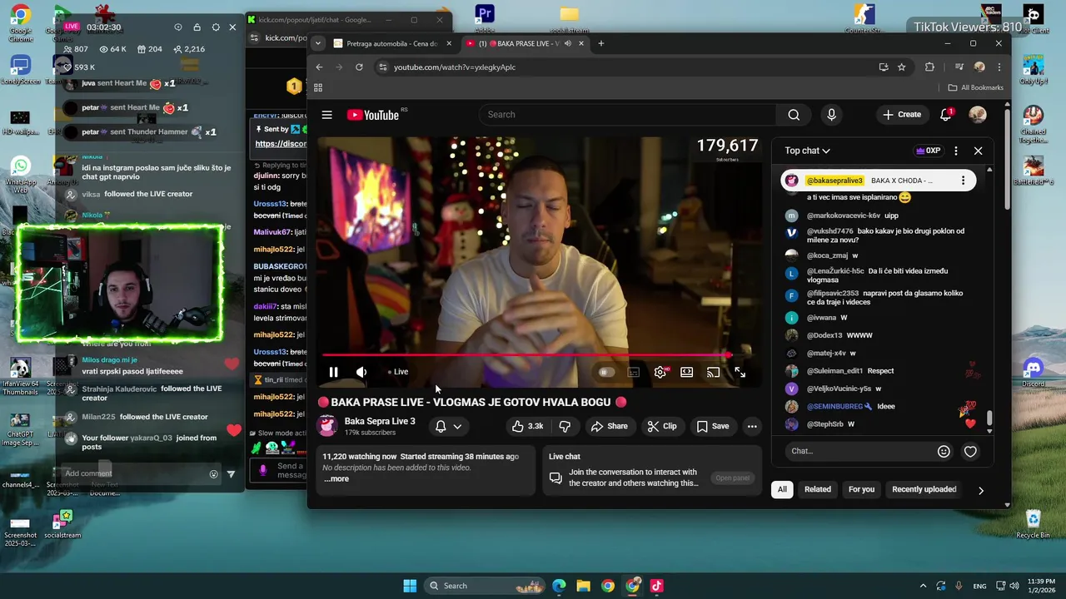Seek on the red video progress bar
Screen dimensions: 1066x599
tap(526, 355)
